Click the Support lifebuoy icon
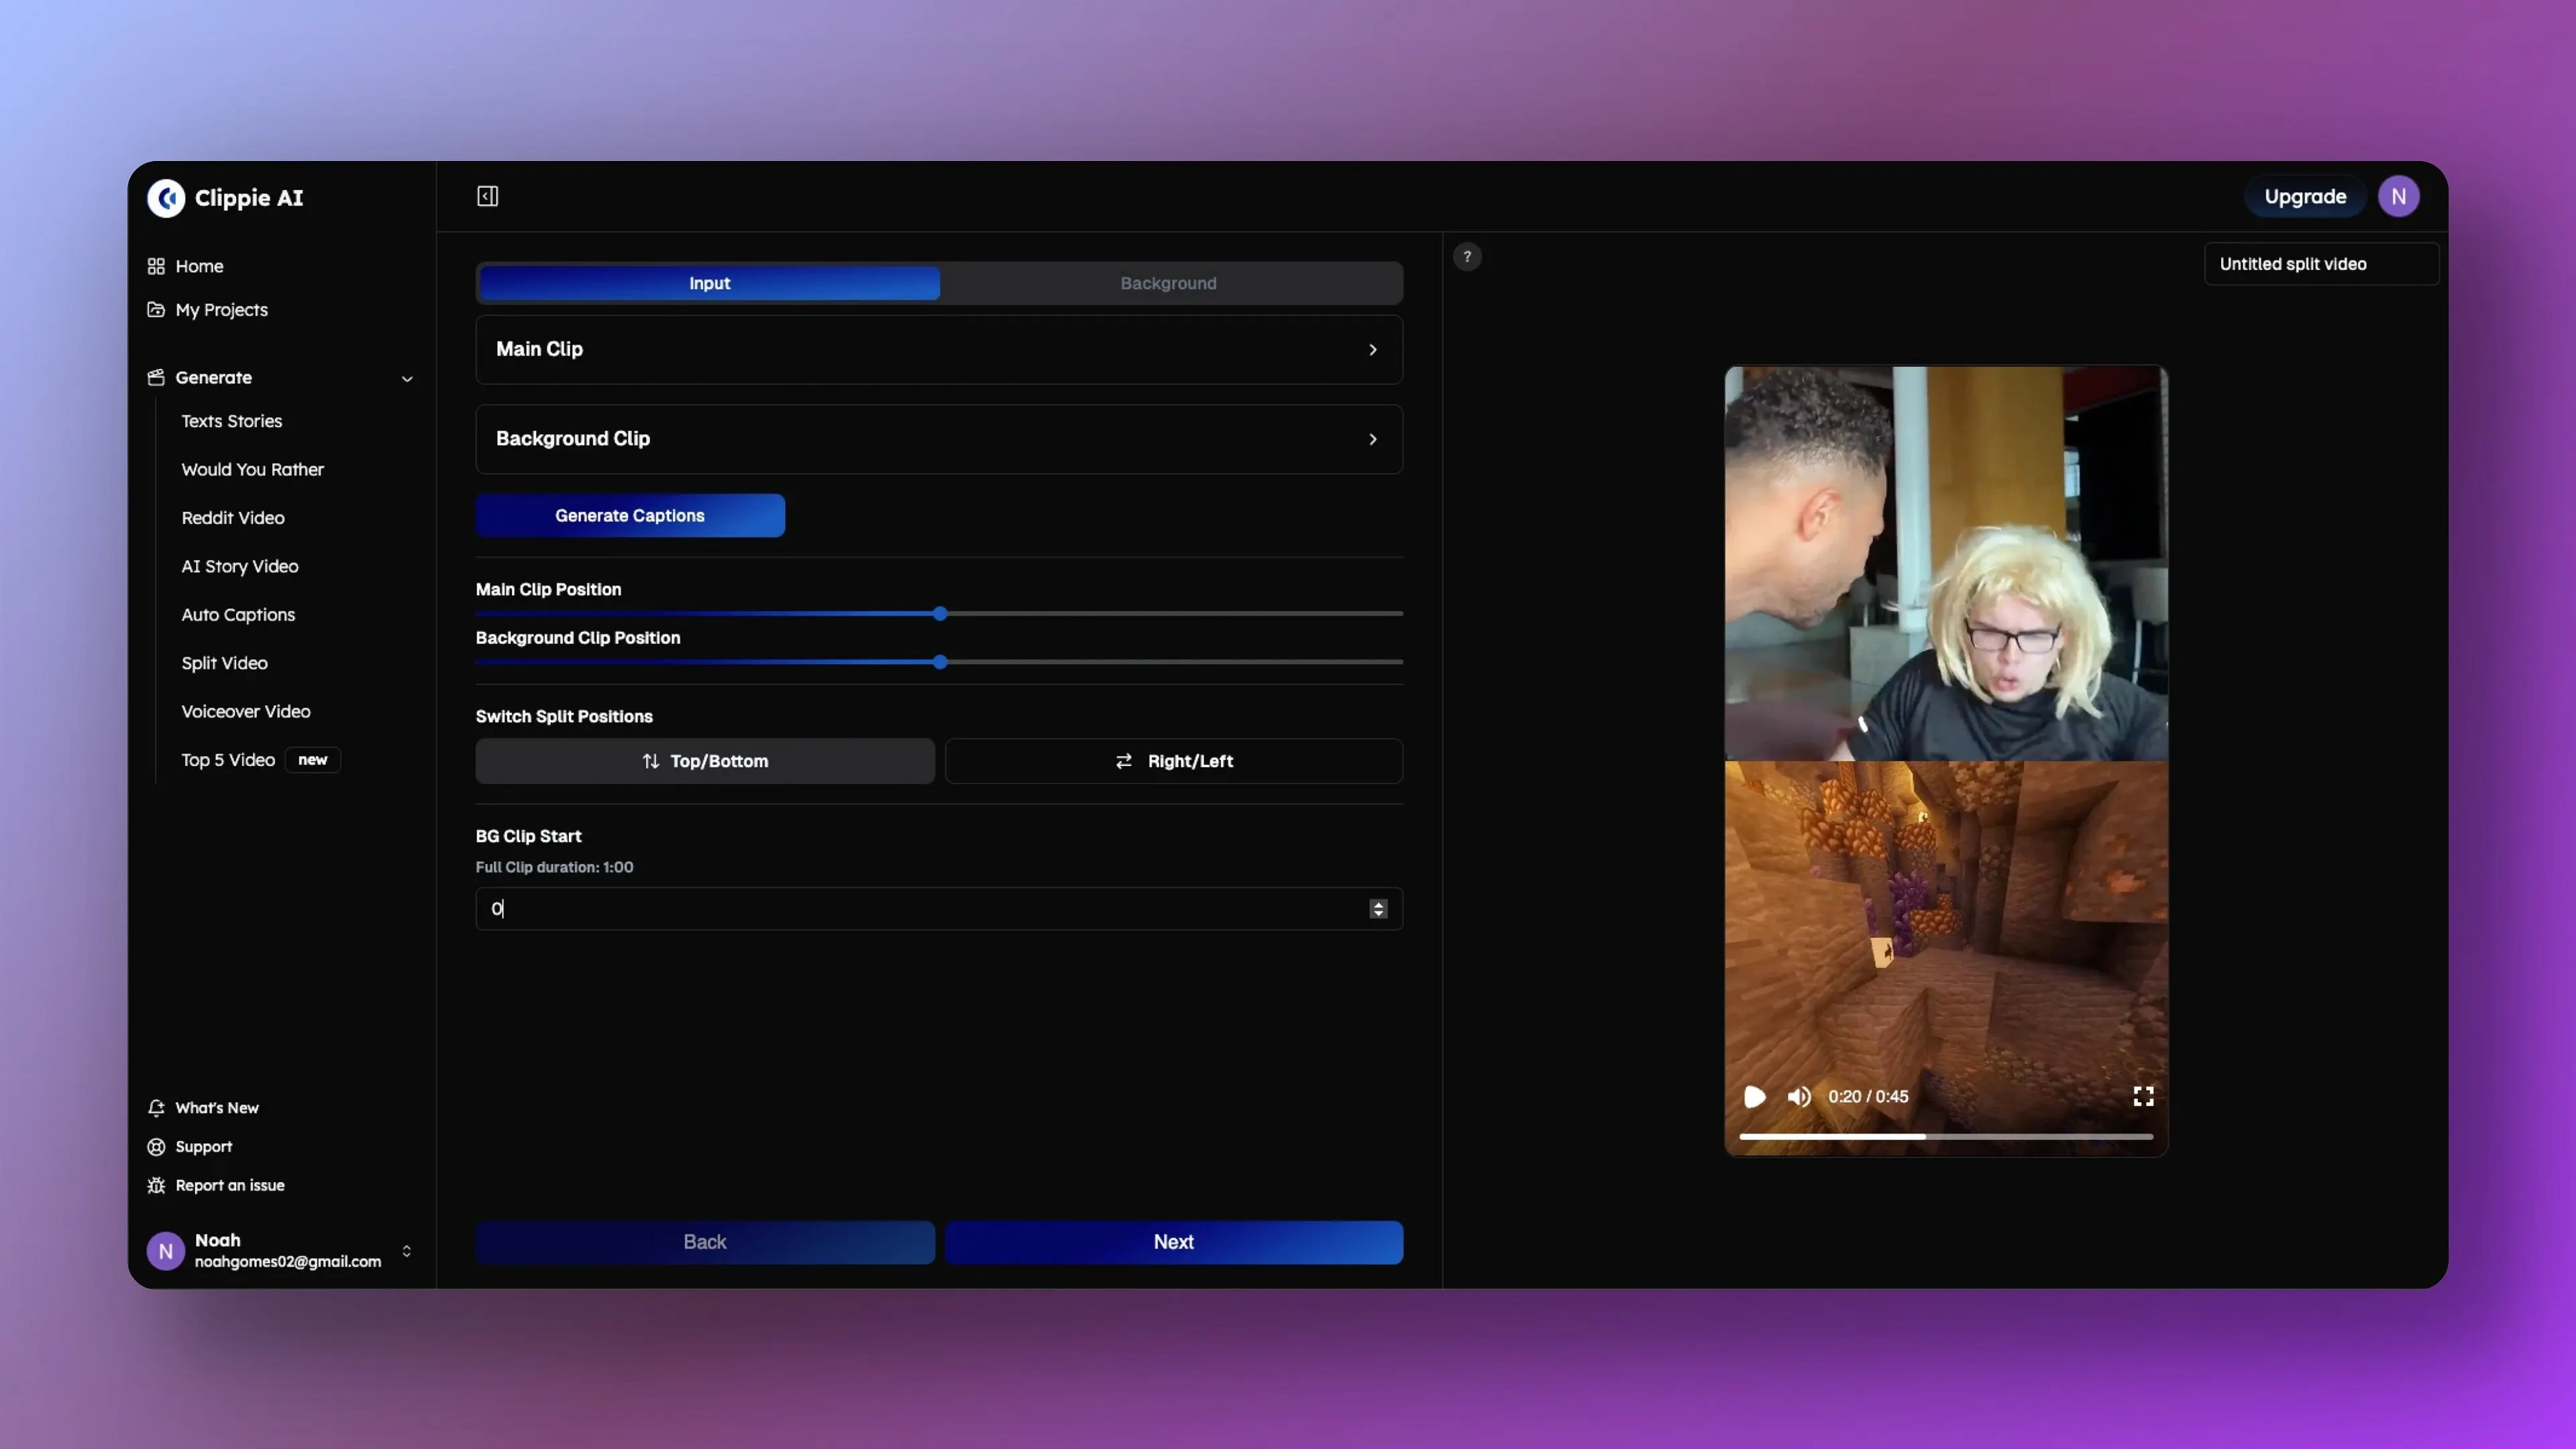This screenshot has width=2576, height=1449. pyautogui.click(x=156, y=1147)
